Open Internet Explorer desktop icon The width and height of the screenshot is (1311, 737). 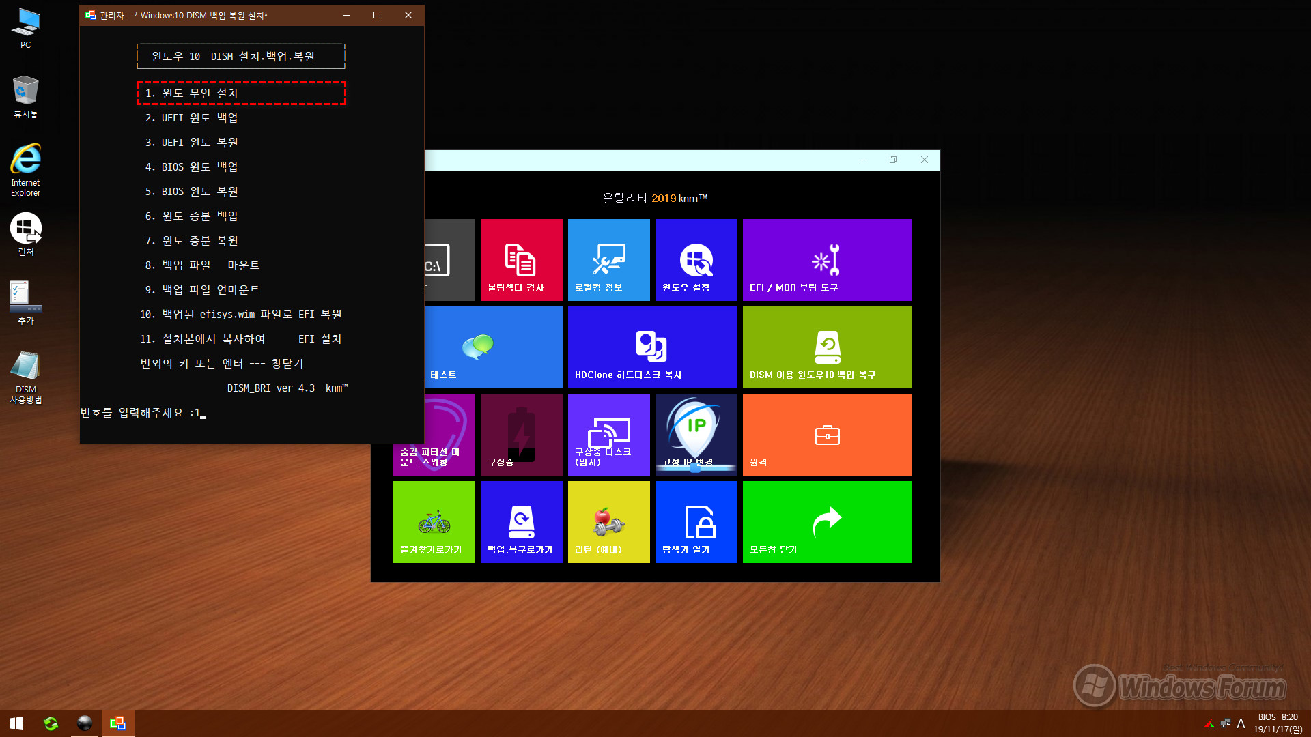25,170
